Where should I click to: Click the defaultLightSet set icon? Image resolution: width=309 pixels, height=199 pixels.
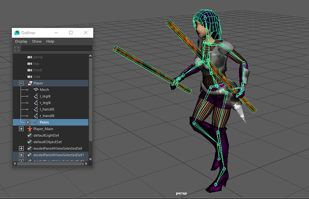30,135
